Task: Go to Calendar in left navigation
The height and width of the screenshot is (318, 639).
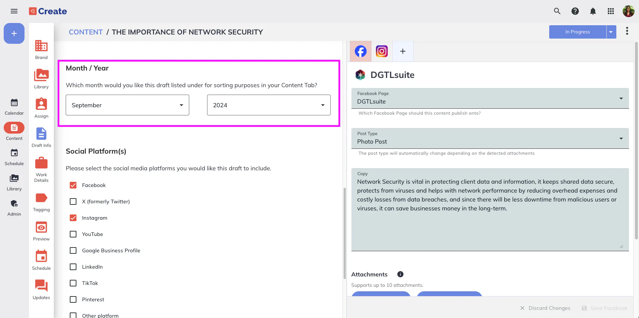Action: [14, 106]
